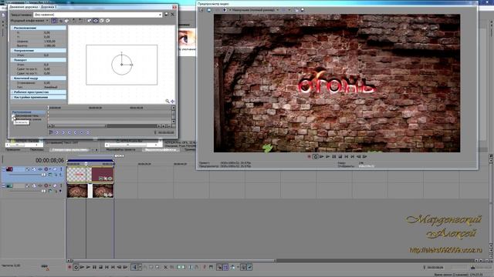Delete selection with the X icon in bottom toolbar
Viewport: 494px width, 277px height.
click(x=165, y=267)
